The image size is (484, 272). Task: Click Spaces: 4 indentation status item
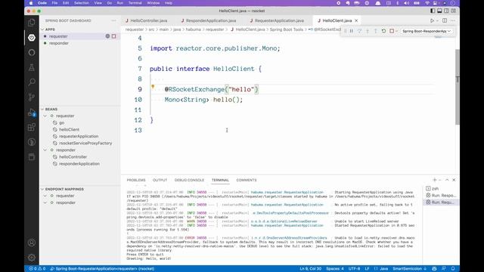point(335,269)
